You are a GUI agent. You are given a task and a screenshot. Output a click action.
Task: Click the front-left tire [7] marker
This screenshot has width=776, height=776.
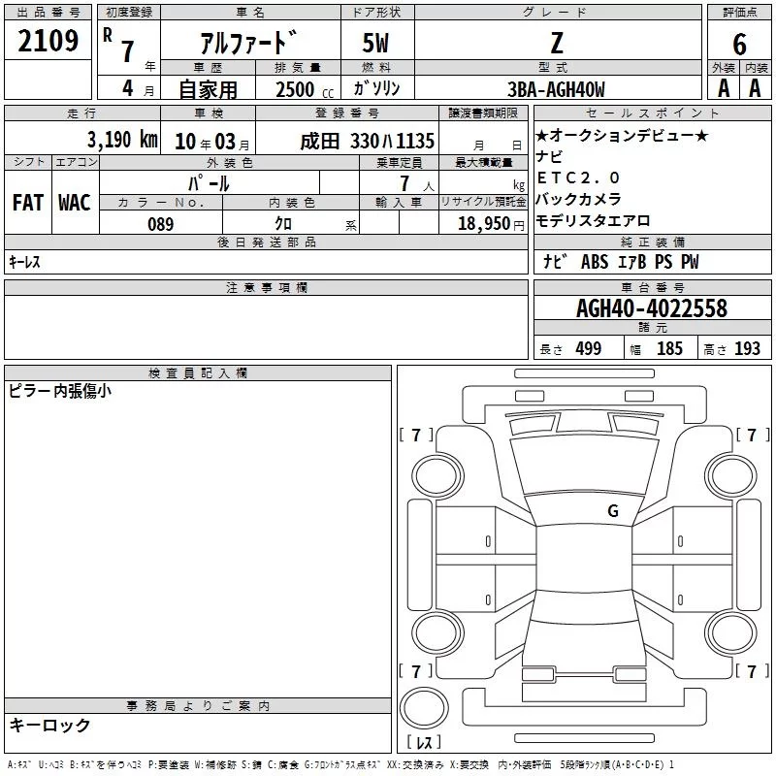coord(416,435)
